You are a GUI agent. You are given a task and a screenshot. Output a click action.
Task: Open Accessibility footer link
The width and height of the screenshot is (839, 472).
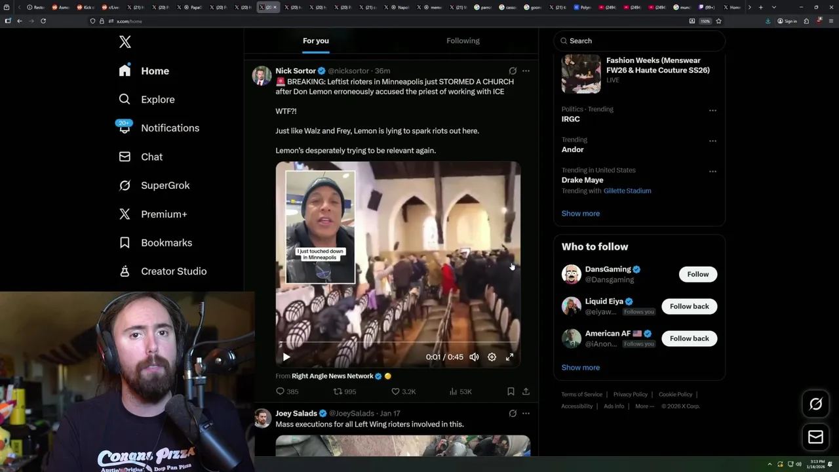coord(577,406)
